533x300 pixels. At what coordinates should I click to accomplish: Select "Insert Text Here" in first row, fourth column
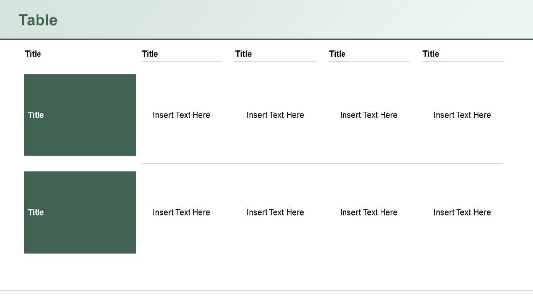pyautogui.click(x=369, y=115)
